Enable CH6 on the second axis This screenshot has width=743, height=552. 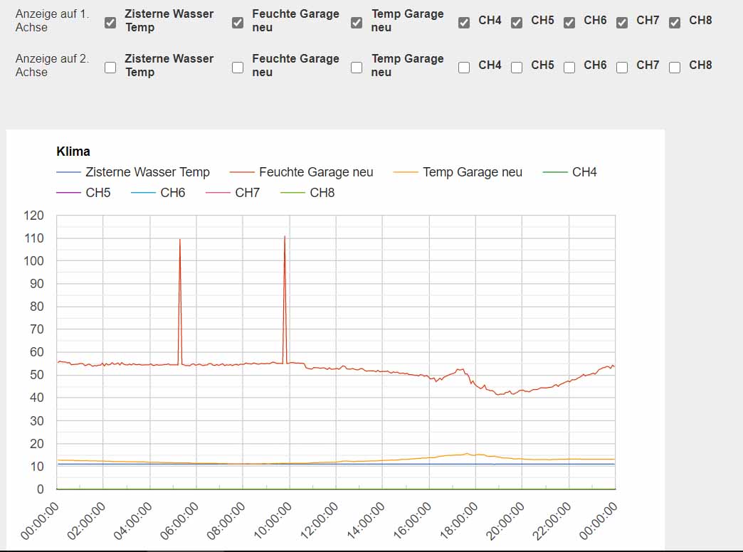569,68
